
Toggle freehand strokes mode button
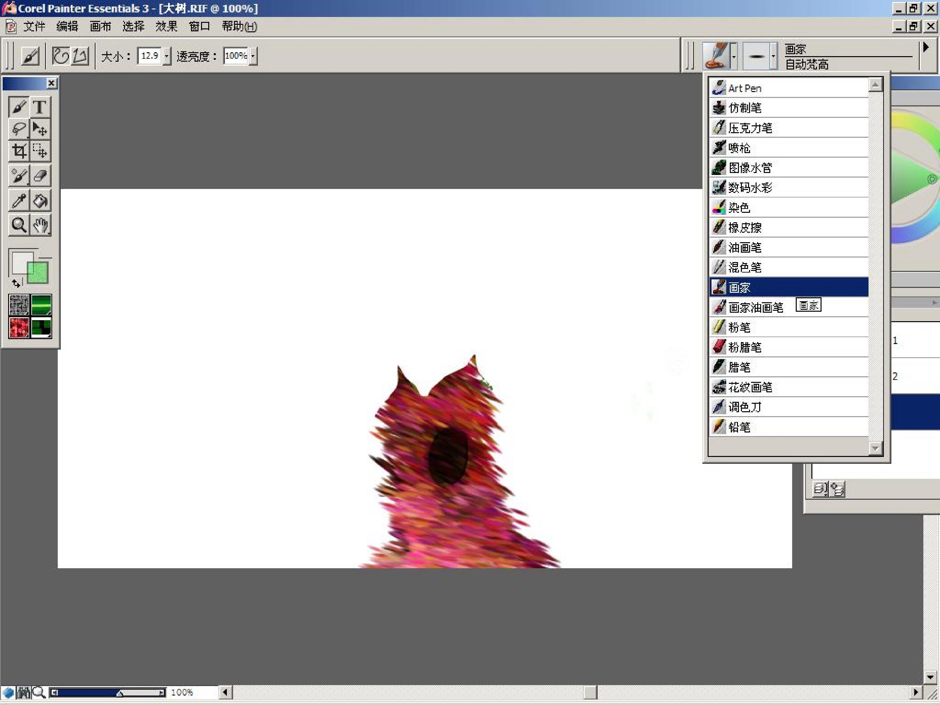coord(61,56)
